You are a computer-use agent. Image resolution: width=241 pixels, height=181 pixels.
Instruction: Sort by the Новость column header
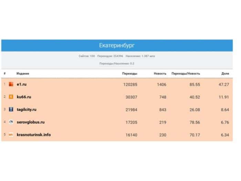point(160,73)
